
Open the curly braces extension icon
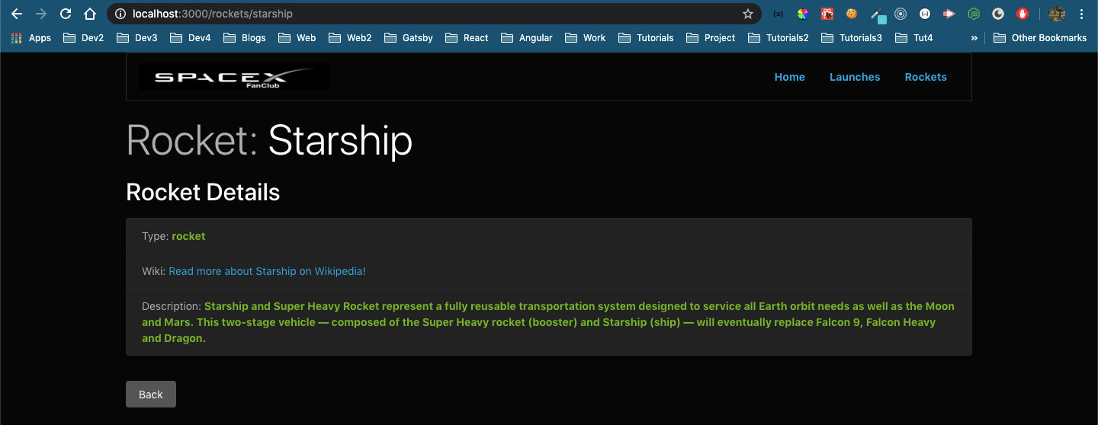[x=778, y=14]
